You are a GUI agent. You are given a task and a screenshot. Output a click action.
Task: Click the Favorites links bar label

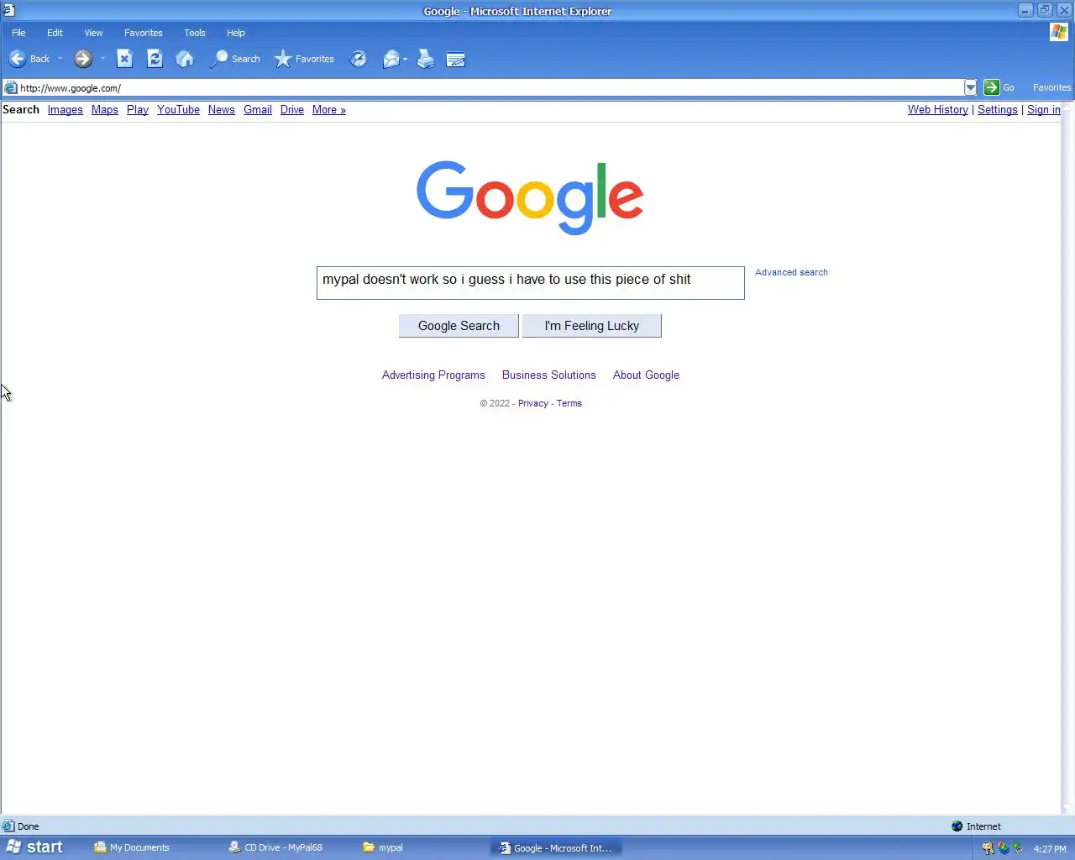tap(1051, 87)
